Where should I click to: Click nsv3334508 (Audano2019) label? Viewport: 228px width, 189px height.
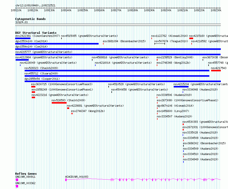pos(201,138)
